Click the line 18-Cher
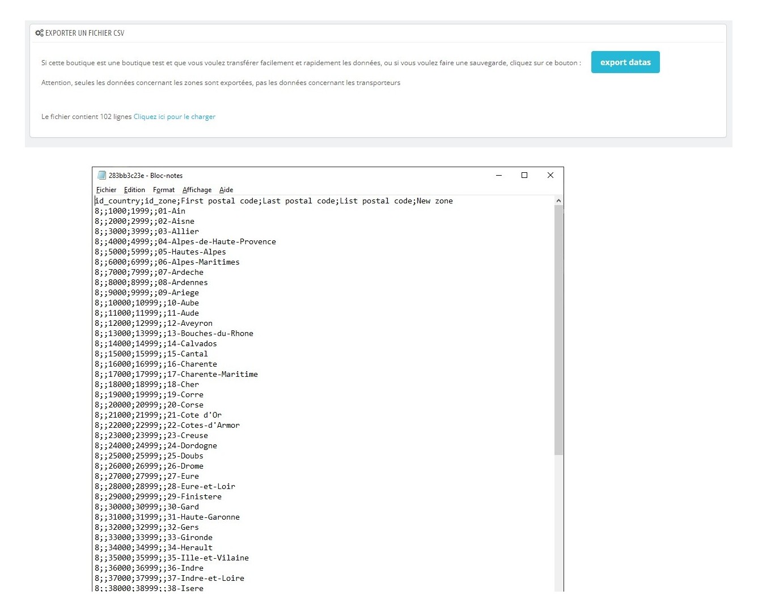 (147, 385)
